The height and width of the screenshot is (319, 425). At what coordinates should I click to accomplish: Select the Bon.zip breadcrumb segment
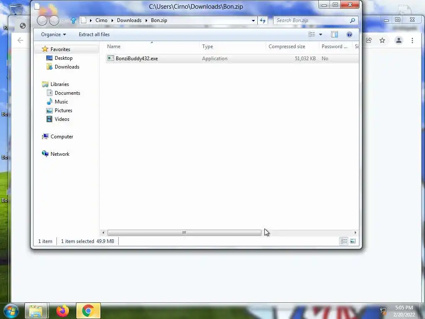pyautogui.click(x=159, y=20)
